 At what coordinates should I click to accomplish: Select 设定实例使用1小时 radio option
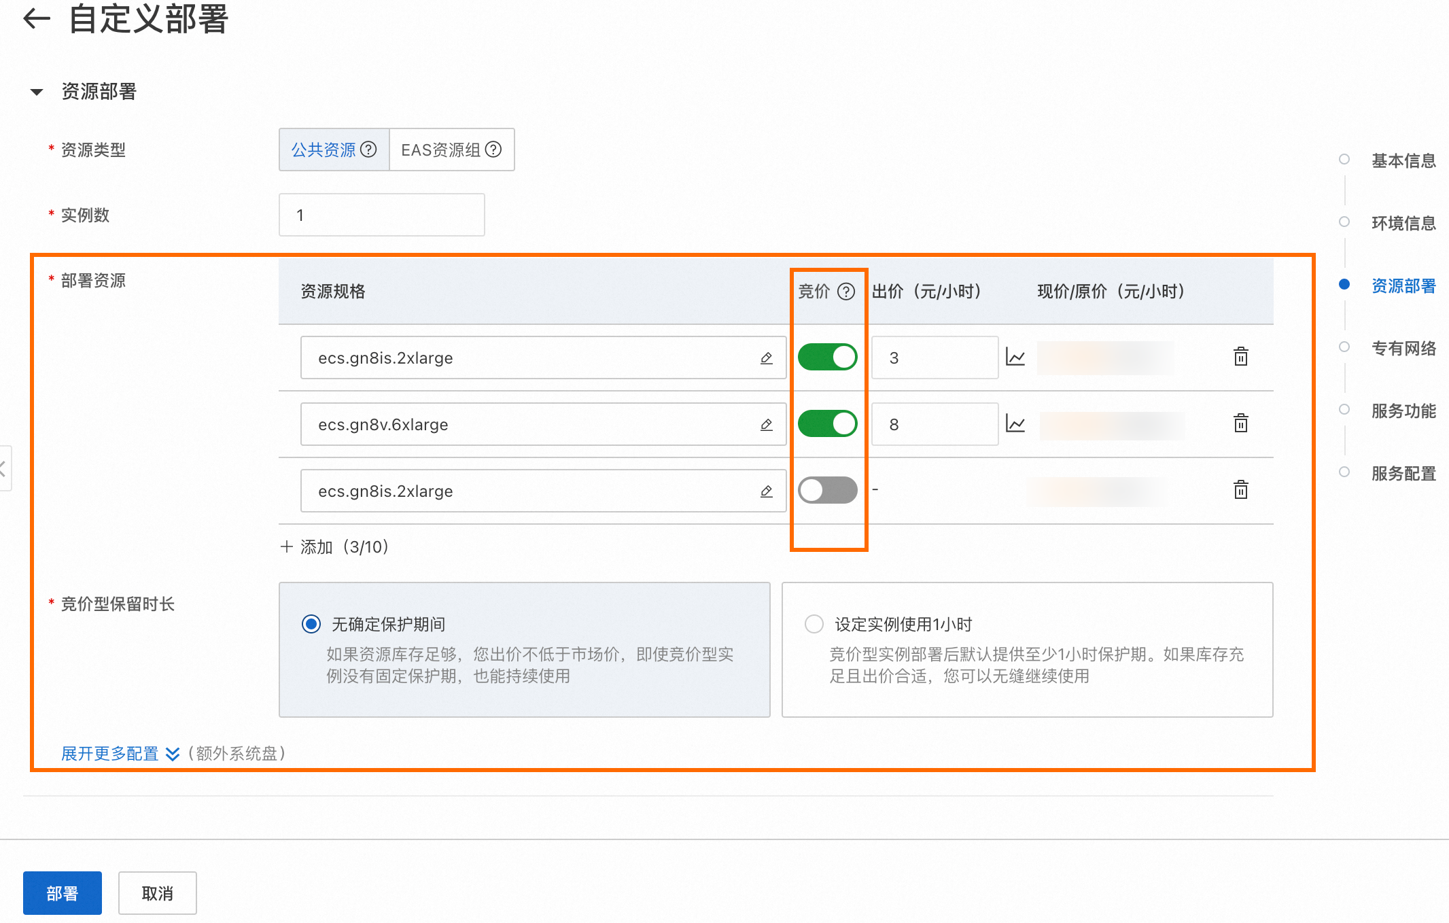(x=814, y=624)
